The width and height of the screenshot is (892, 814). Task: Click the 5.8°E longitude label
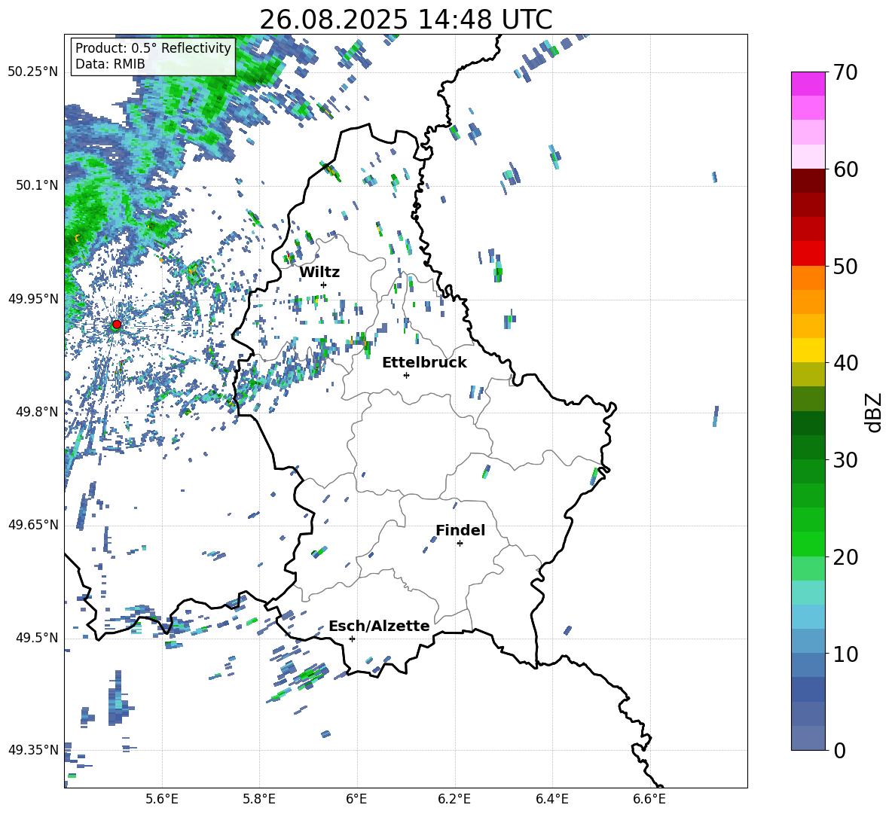point(259,799)
